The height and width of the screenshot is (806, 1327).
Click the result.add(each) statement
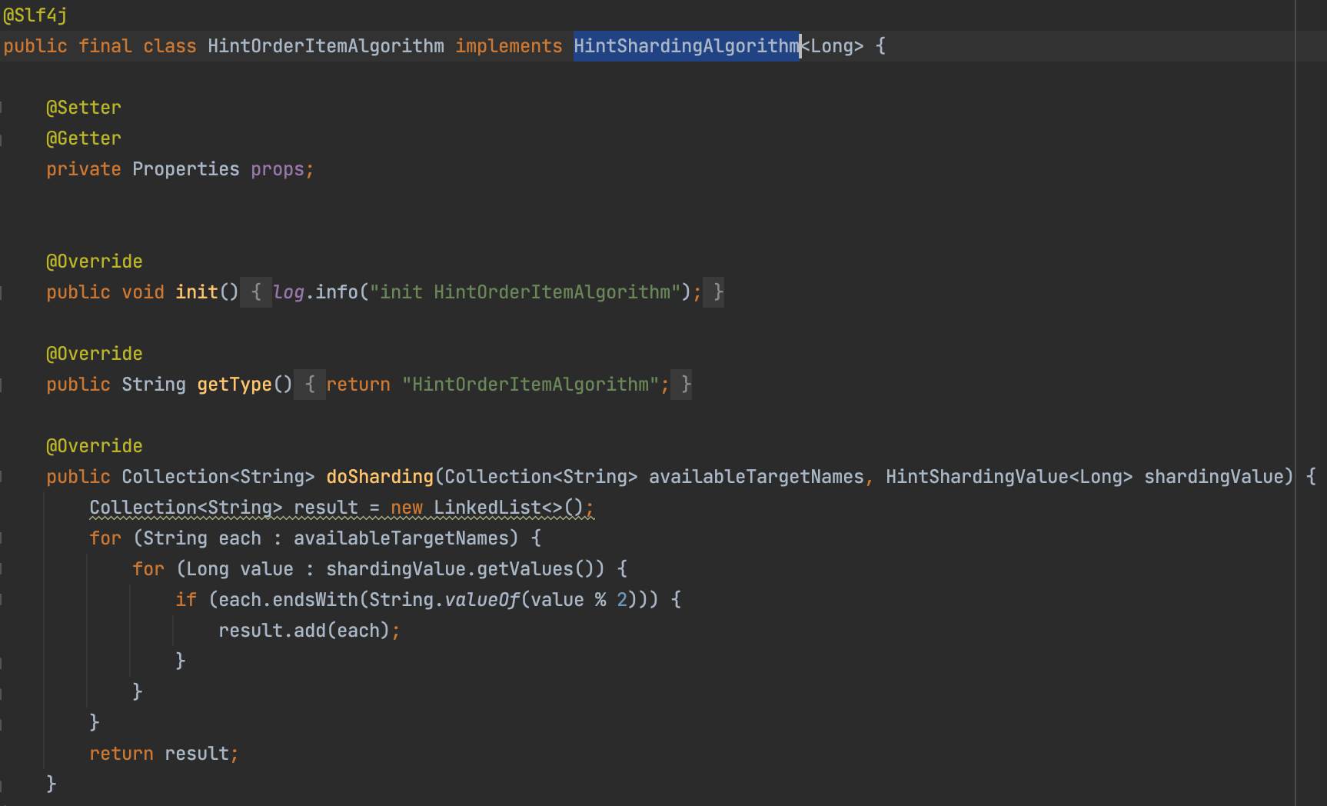coord(309,631)
